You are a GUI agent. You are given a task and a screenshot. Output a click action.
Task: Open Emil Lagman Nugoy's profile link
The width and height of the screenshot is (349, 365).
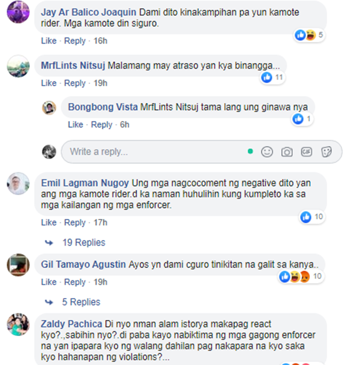point(85,183)
